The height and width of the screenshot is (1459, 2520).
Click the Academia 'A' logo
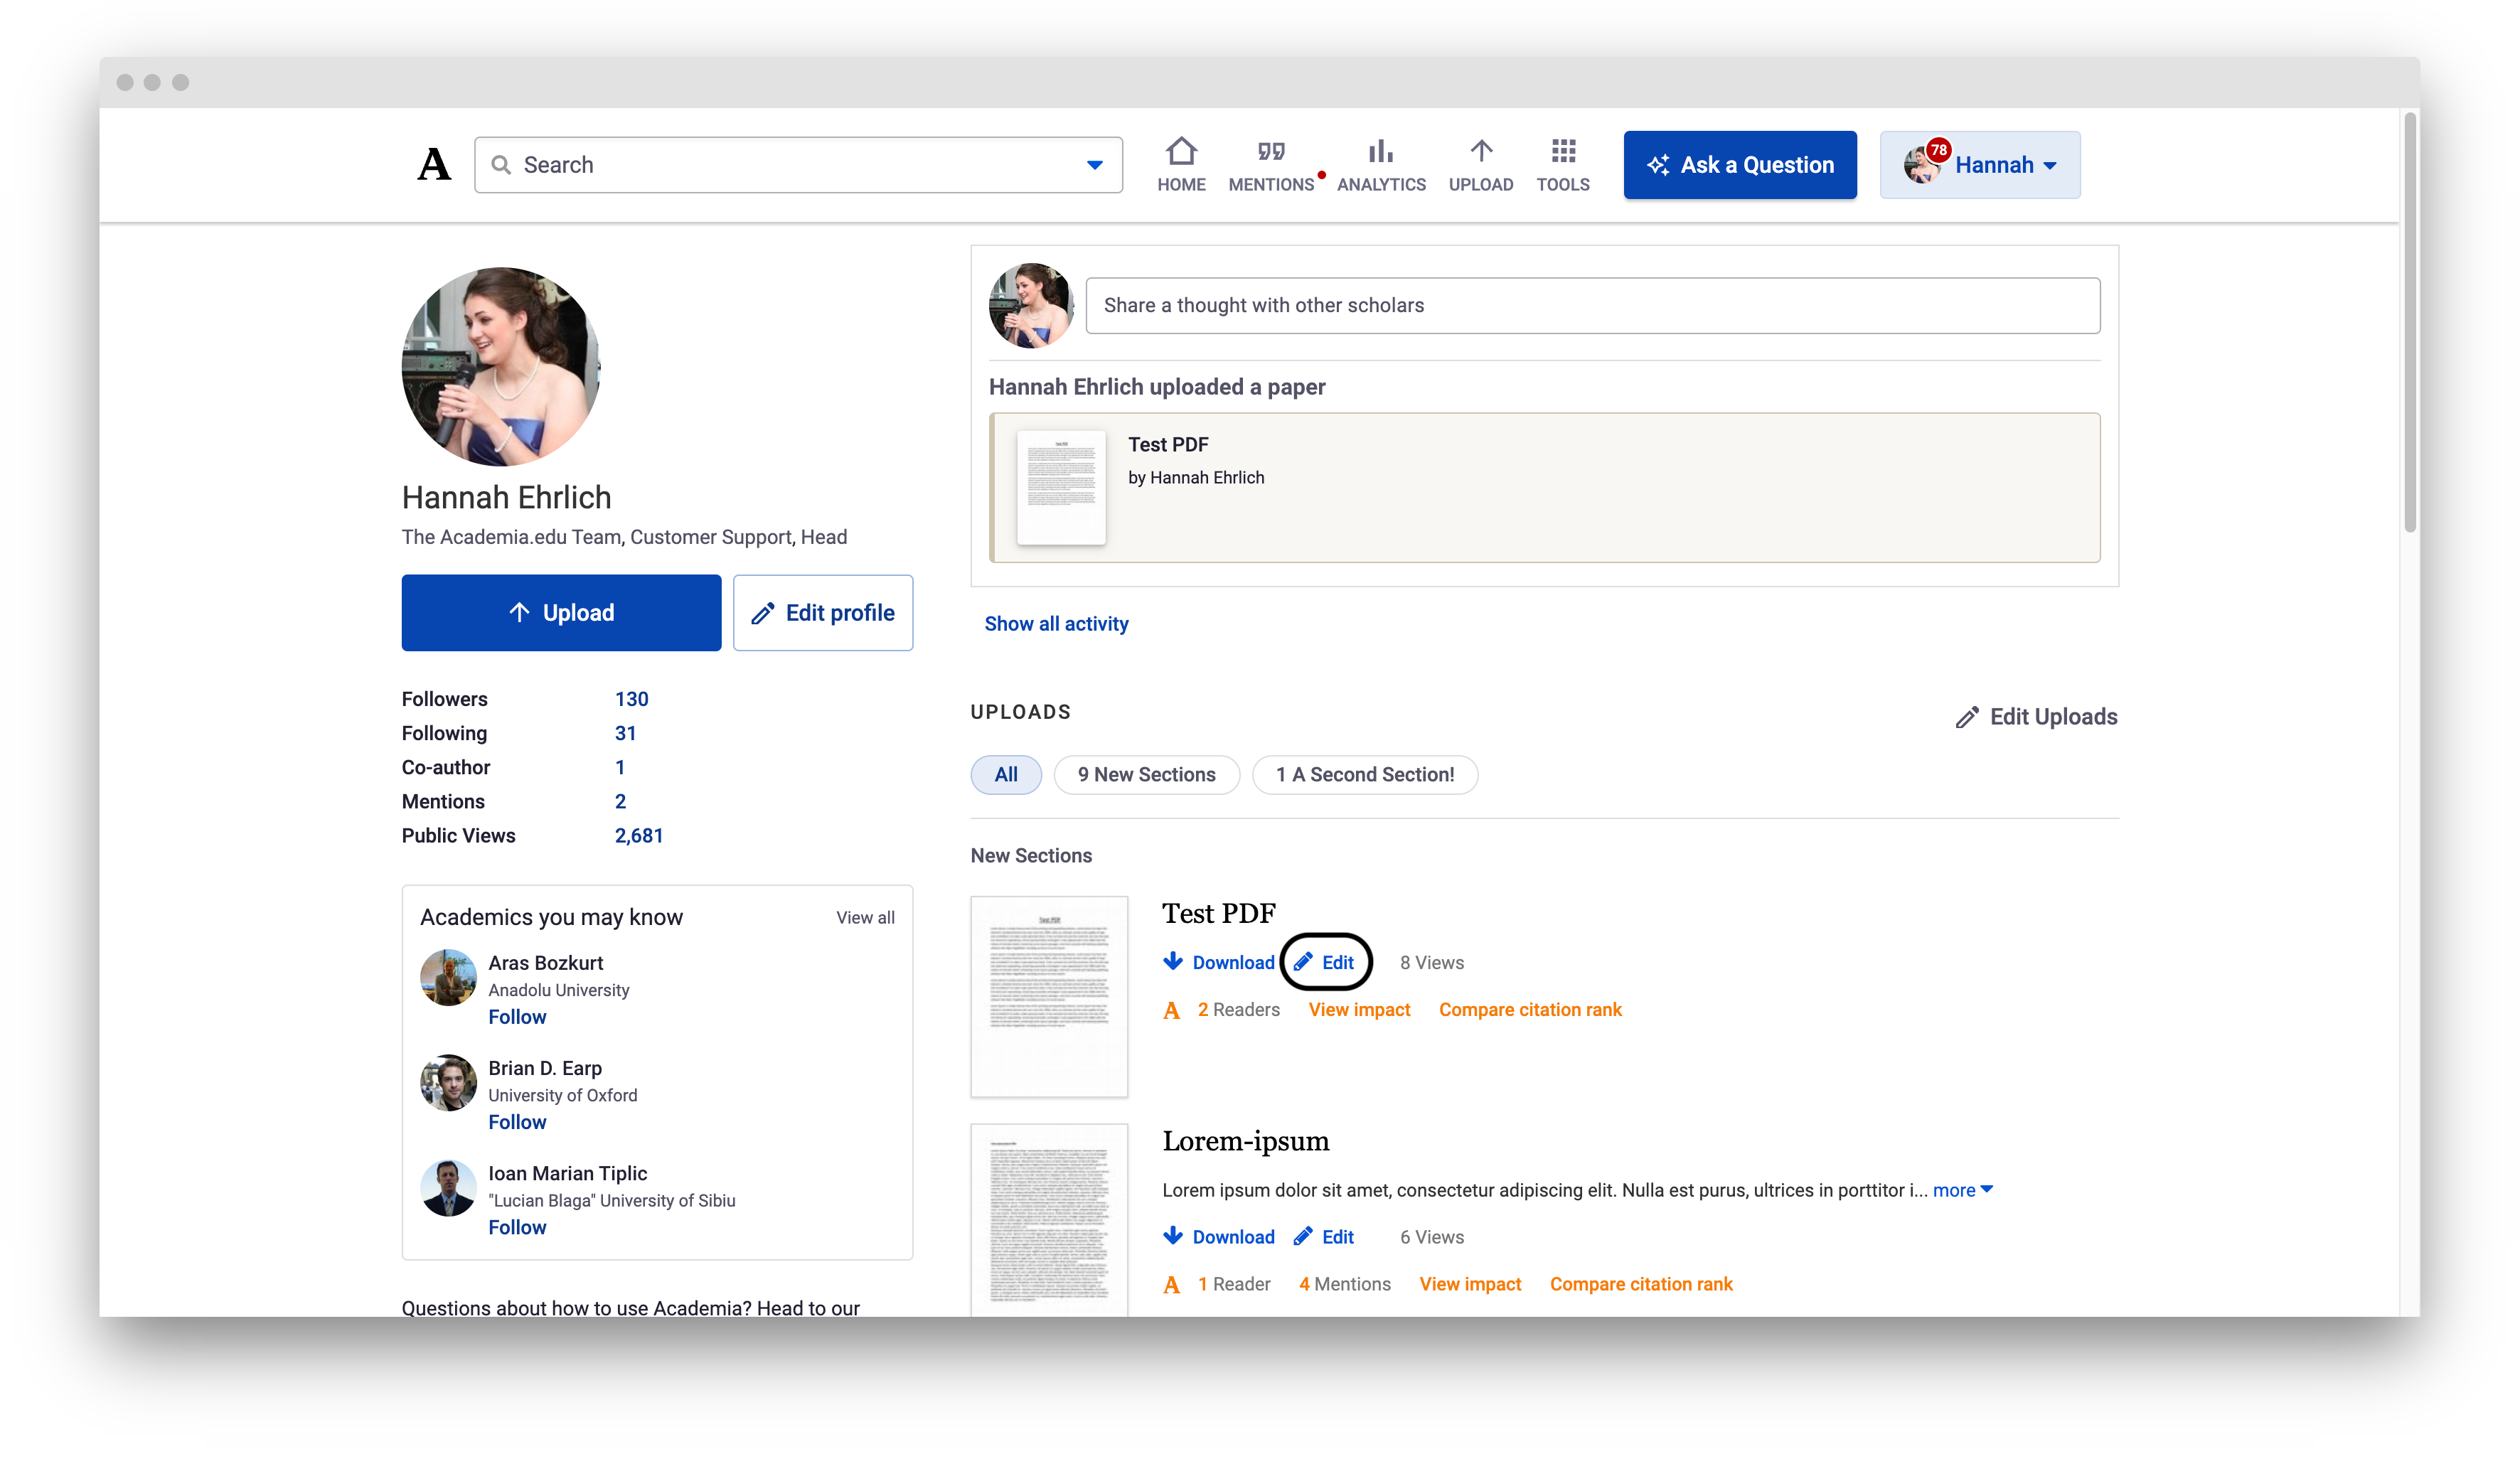point(434,164)
